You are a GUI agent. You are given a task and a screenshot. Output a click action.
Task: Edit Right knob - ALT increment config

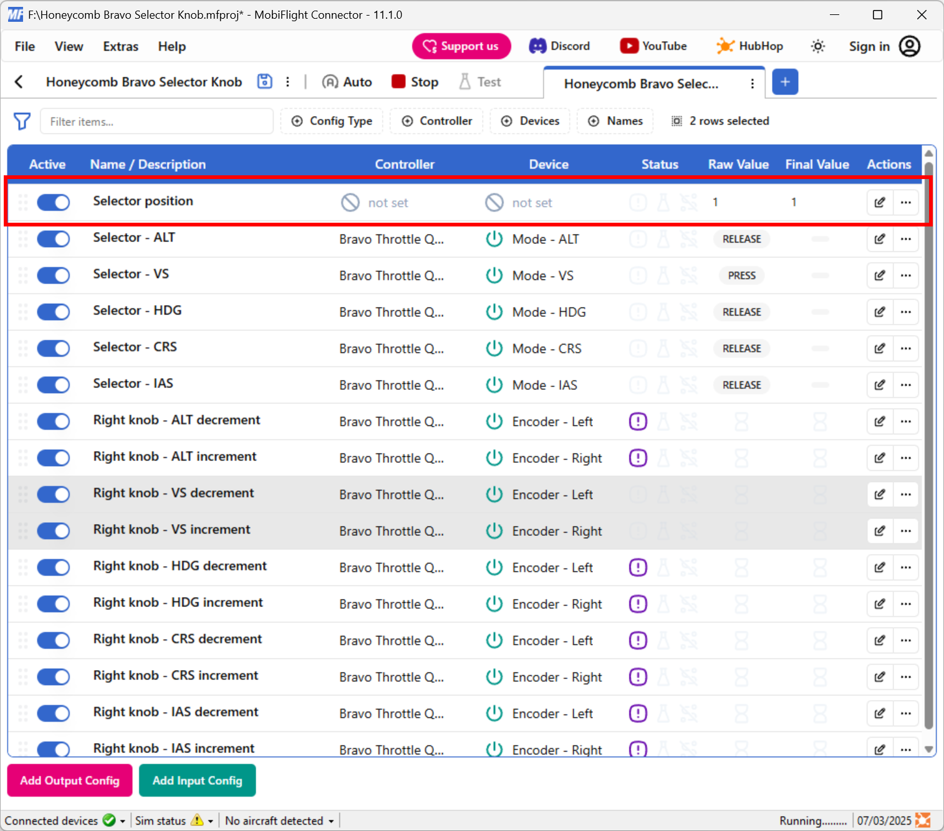coord(880,458)
